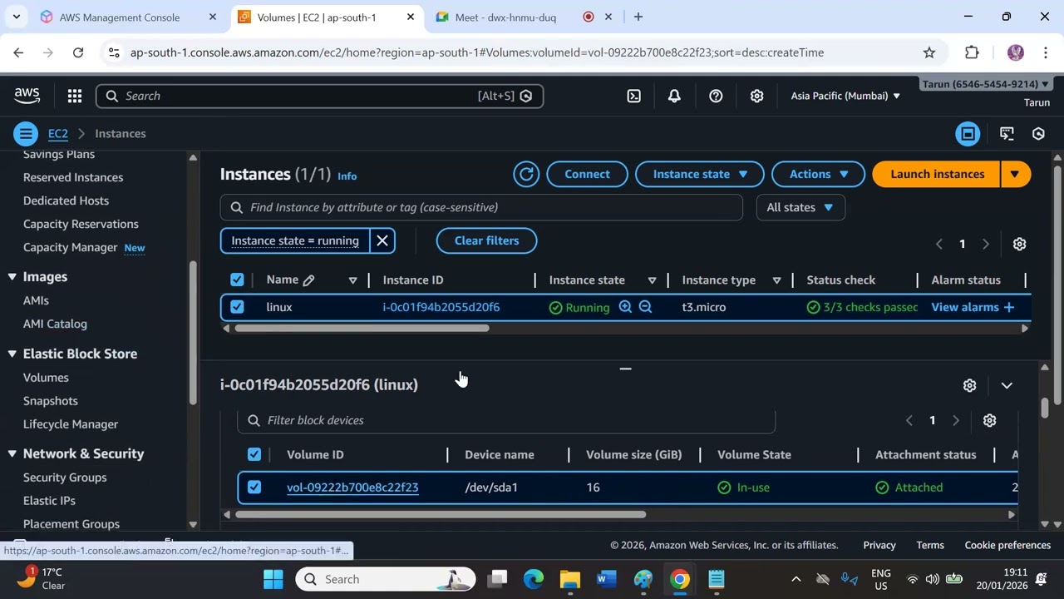Image resolution: width=1064 pixels, height=599 pixels.
Task: Open Snapshots in the sidebar
Action: (51, 401)
